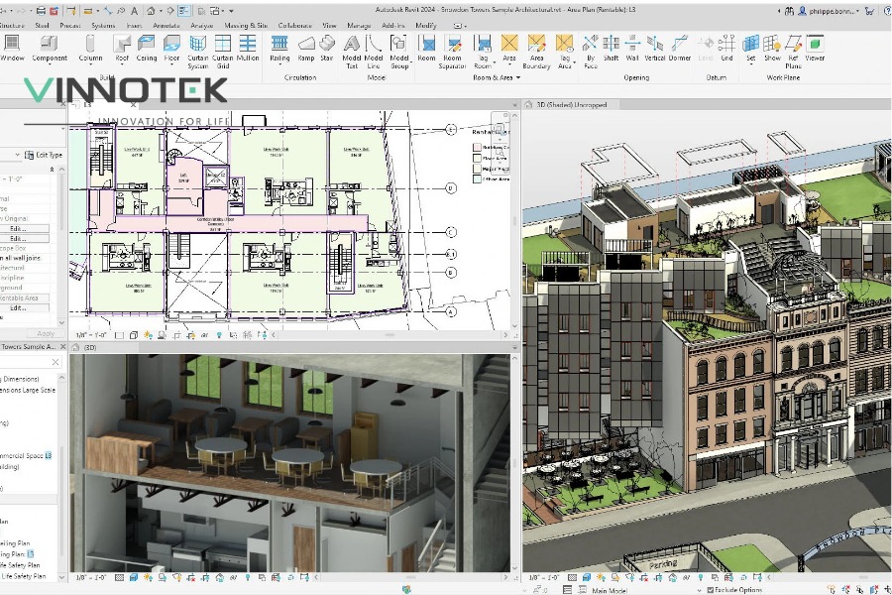Switch to the Systems ribbon tab
The width and height of the screenshot is (892, 595).
[103, 26]
